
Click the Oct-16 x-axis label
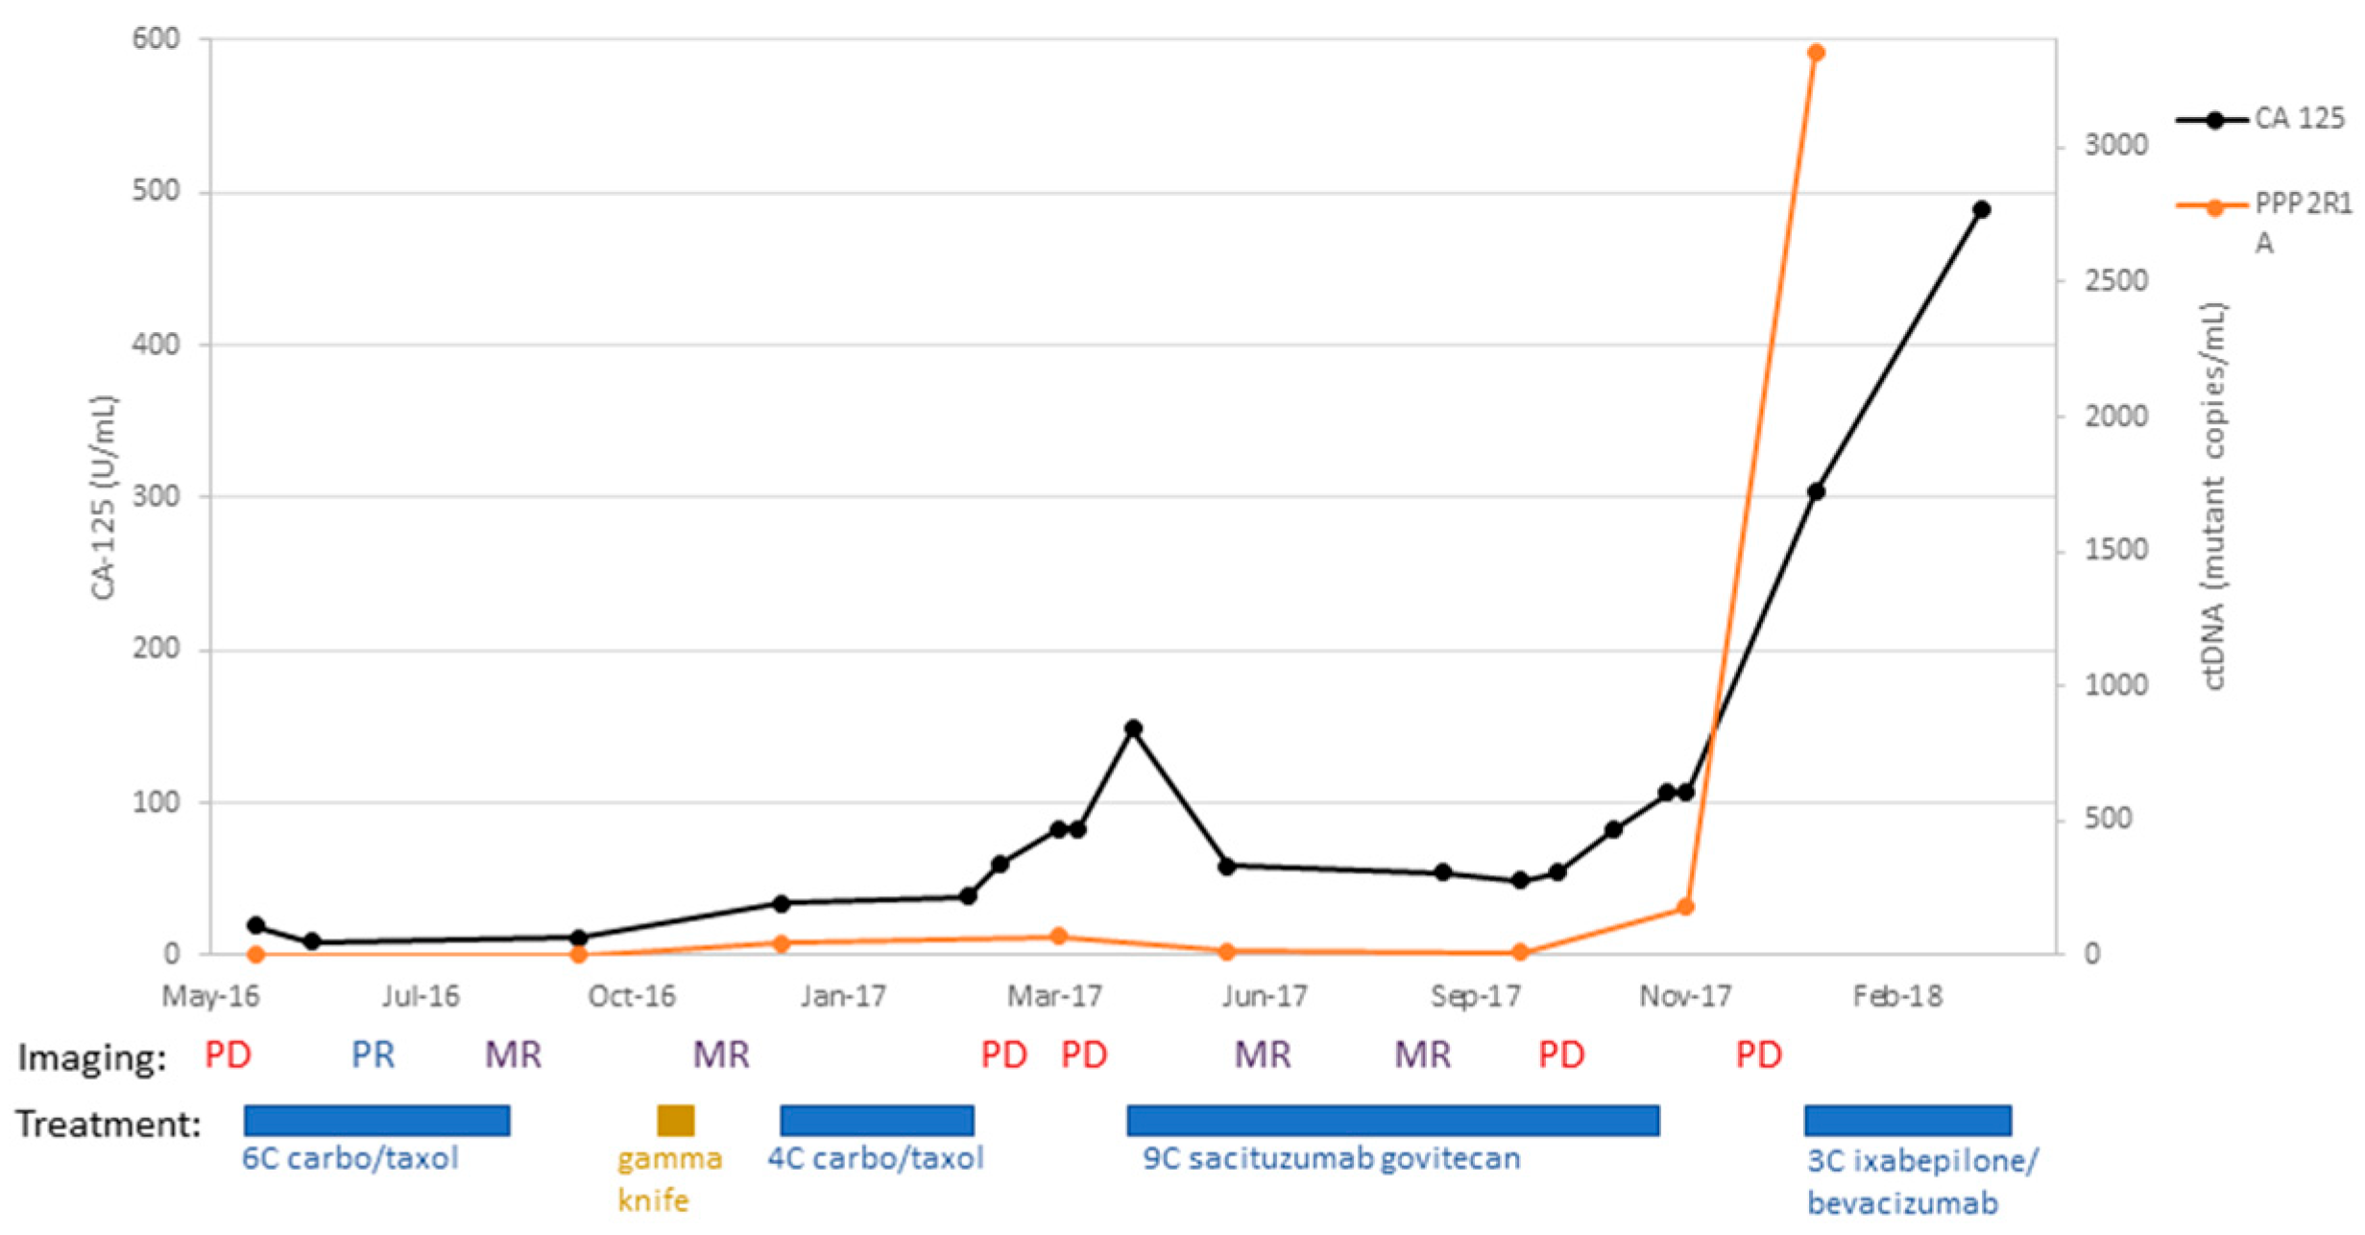[x=631, y=996]
